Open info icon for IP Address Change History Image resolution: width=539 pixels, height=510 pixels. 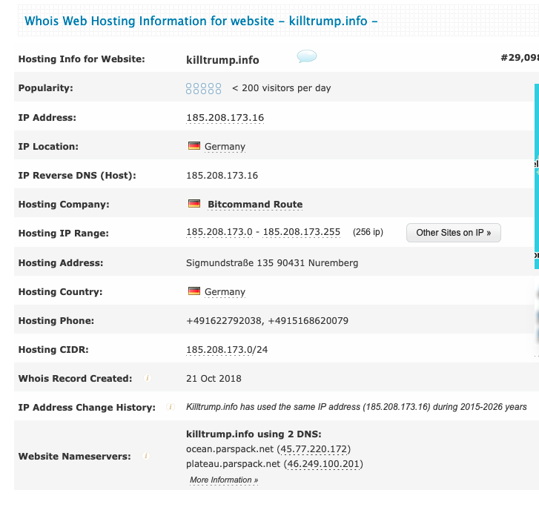pos(171,407)
